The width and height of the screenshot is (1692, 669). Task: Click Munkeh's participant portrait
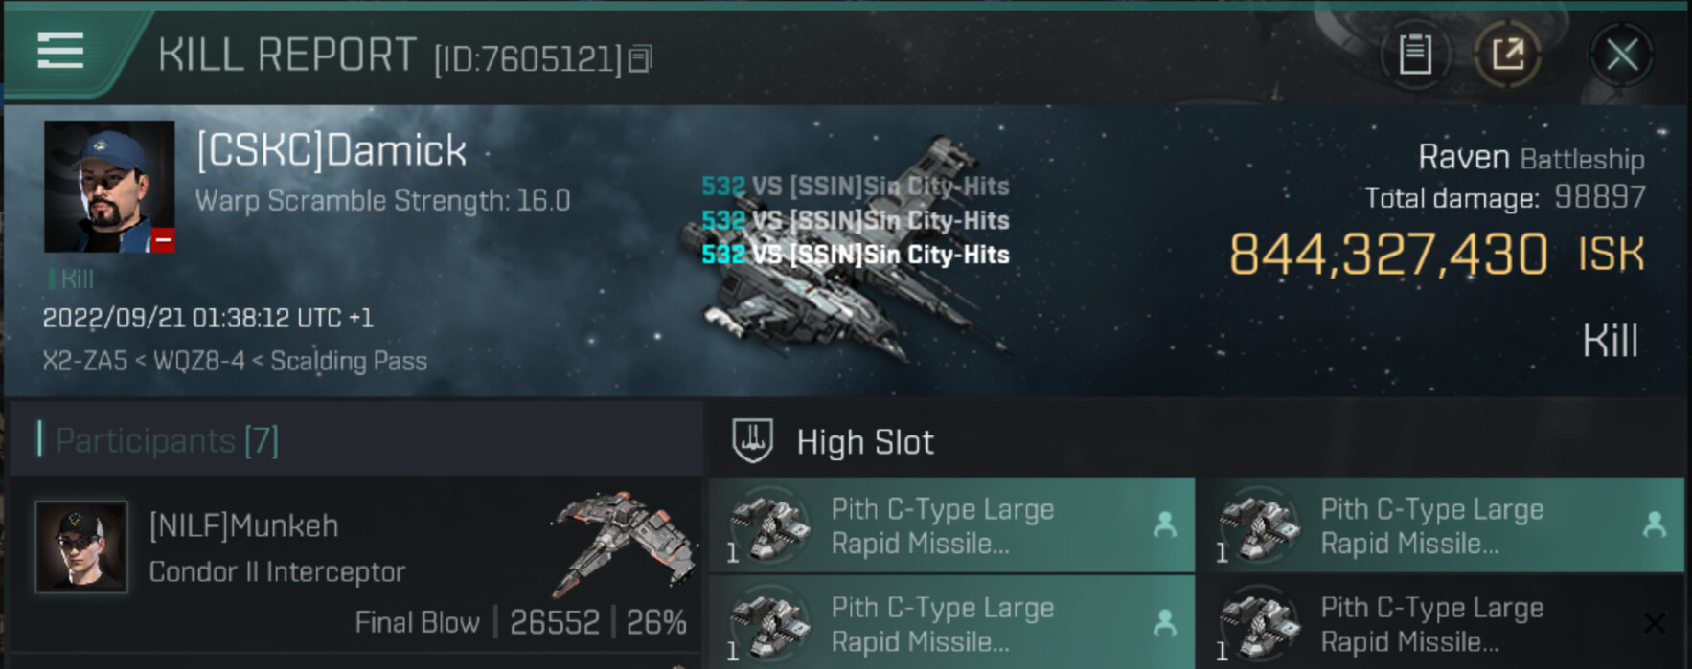tap(81, 546)
